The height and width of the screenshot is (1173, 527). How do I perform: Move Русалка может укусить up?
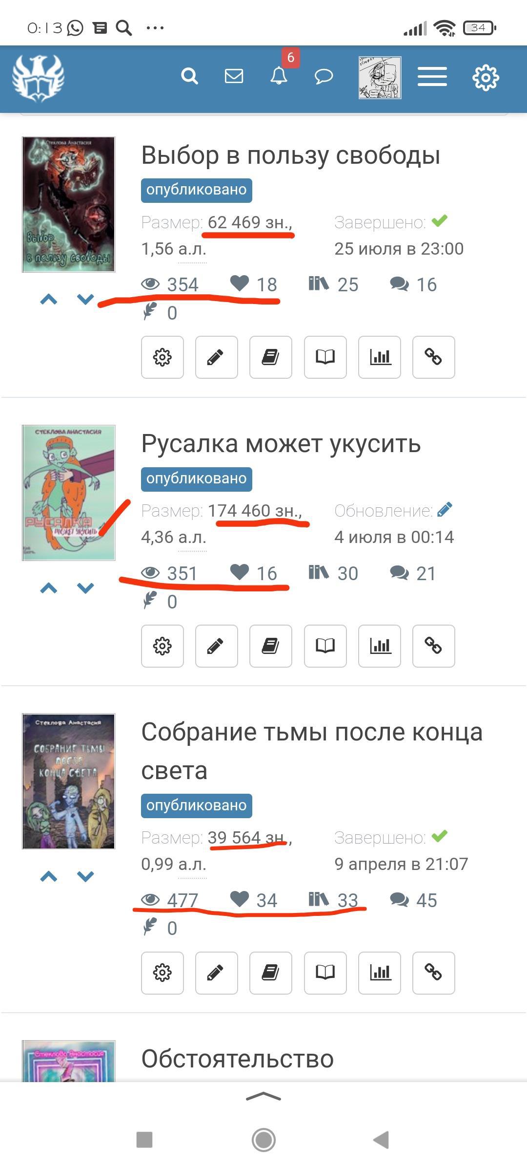click(x=49, y=588)
